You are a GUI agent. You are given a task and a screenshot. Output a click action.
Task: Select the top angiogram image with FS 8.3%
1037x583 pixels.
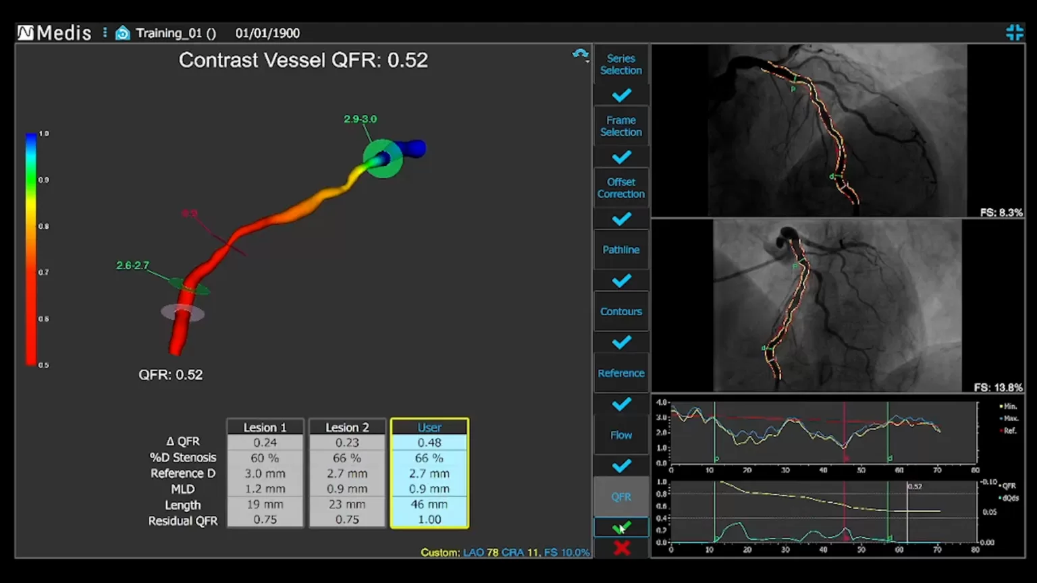[837, 130]
